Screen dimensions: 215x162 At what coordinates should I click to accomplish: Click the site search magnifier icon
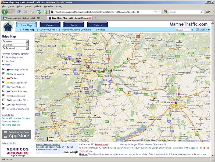click(192, 30)
